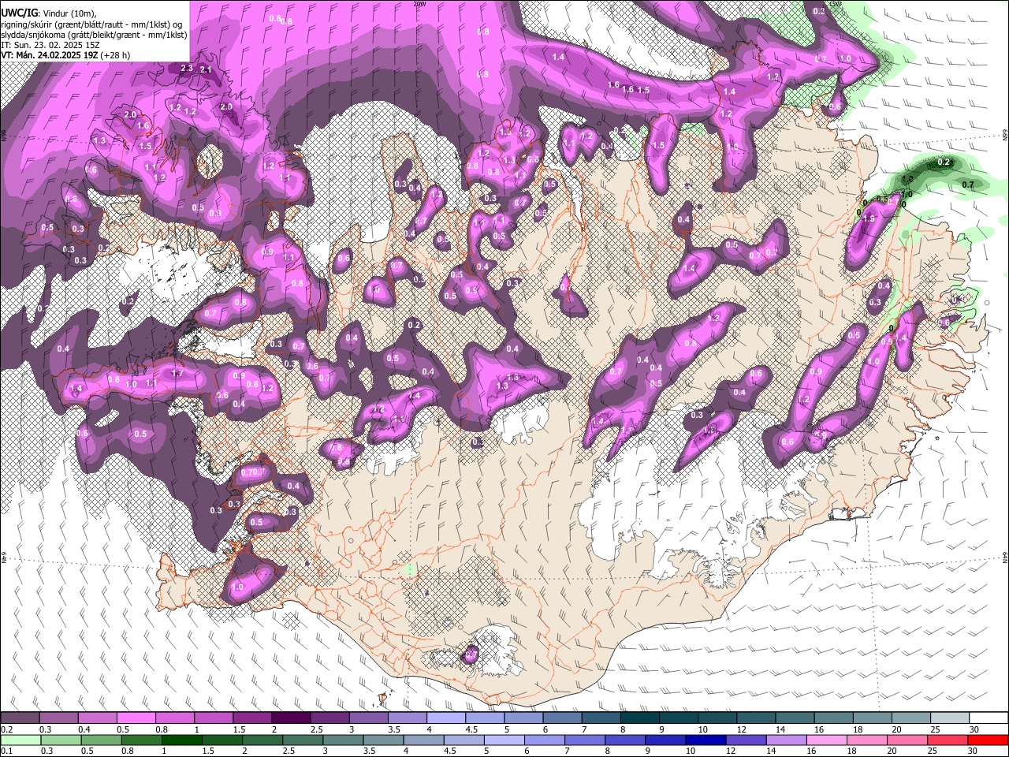Select lower legend swatch between 0.3 and 0.5

pos(61,740)
